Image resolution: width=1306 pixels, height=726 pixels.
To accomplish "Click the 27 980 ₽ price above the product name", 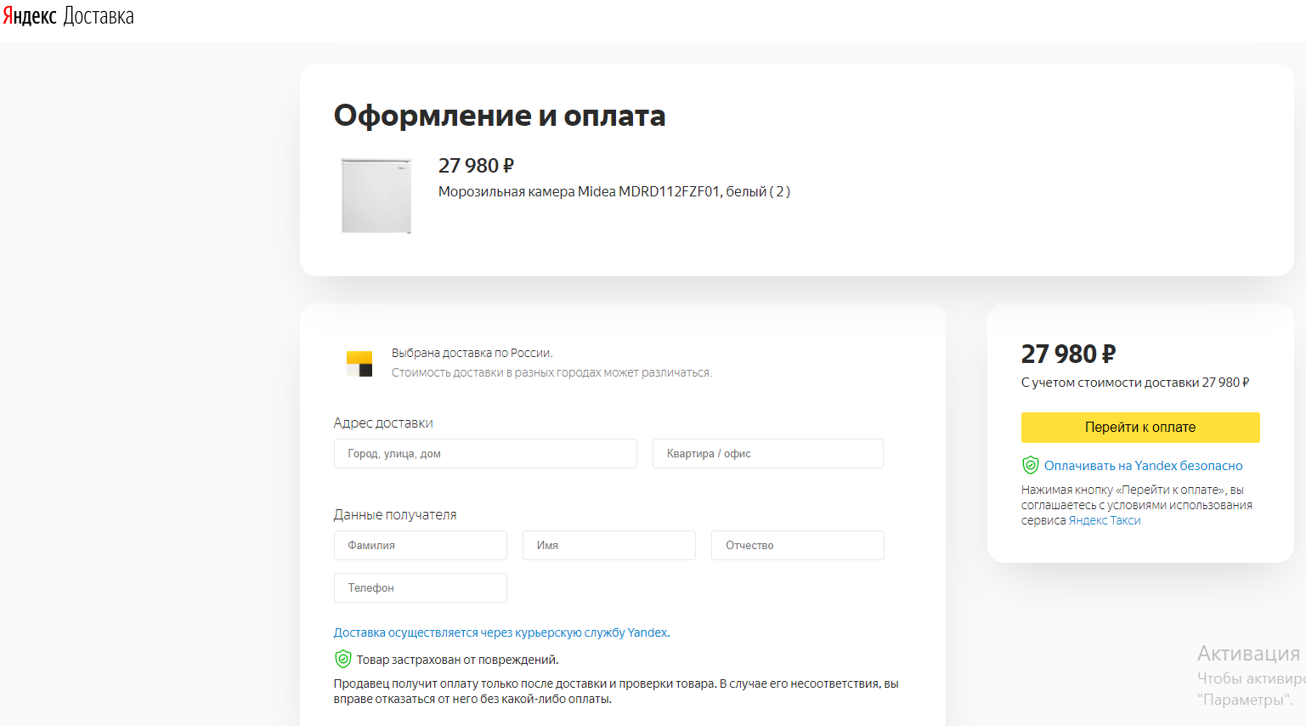I will (x=477, y=166).
